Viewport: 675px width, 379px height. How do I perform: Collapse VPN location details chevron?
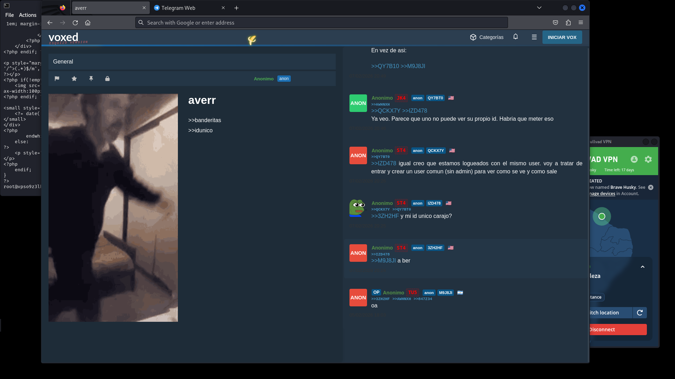point(643,267)
